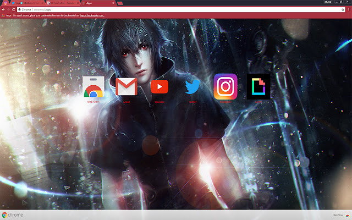
Task: Click the Apps shortcut in bookmarks bar
Action: pos(7,15)
